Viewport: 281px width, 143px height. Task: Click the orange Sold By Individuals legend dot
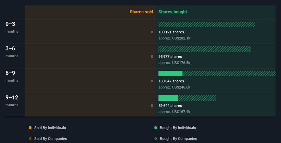click(x=30, y=128)
